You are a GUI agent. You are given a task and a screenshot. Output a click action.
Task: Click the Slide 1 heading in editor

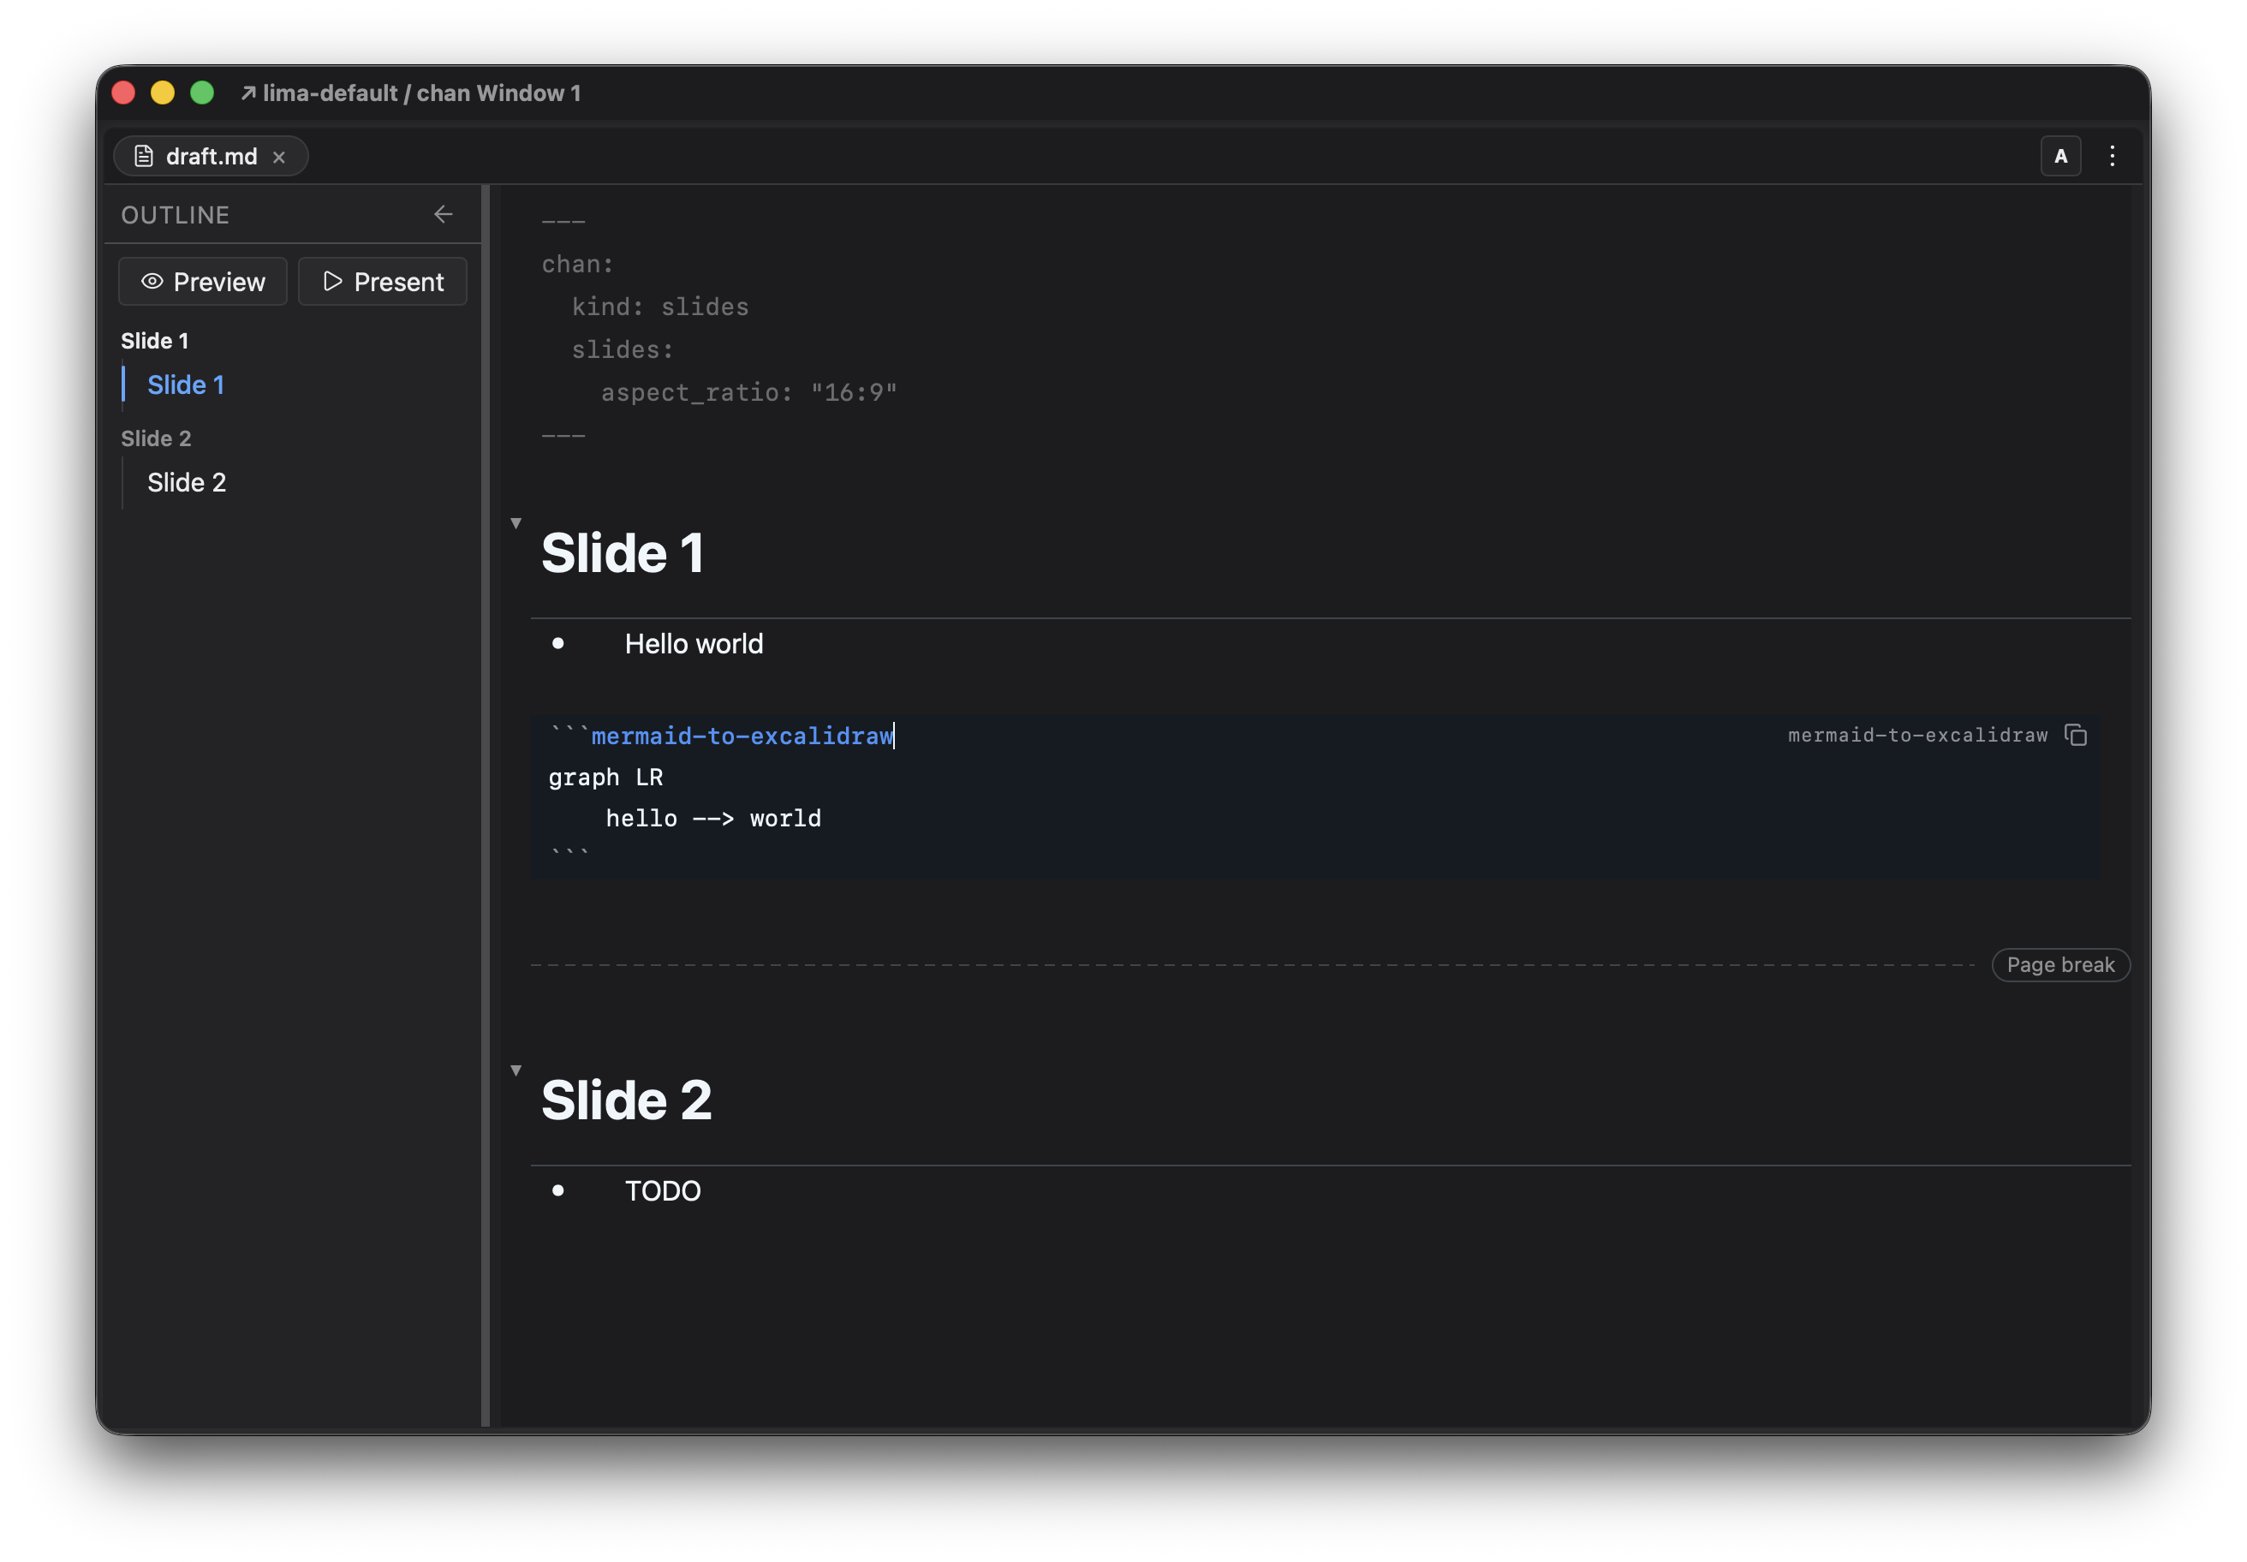[x=623, y=553]
